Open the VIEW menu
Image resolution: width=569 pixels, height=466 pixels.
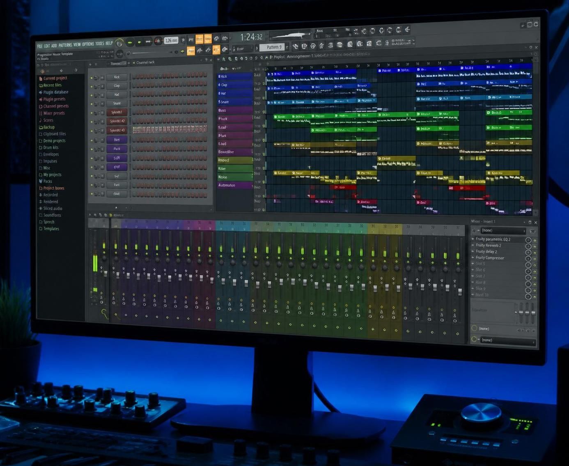click(77, 44)
